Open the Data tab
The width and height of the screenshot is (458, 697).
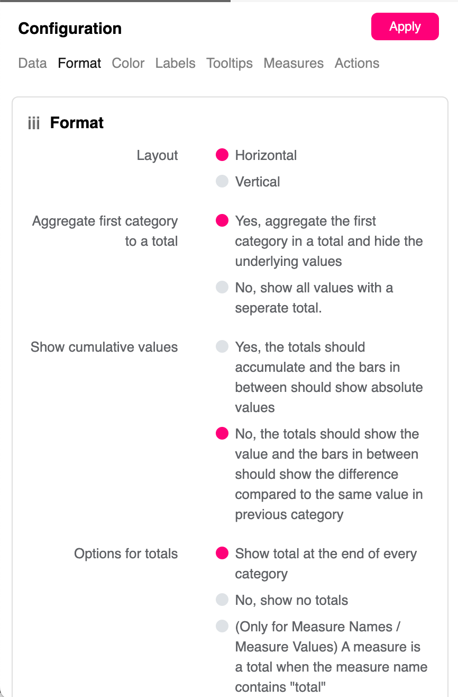(x=32, y=64)
